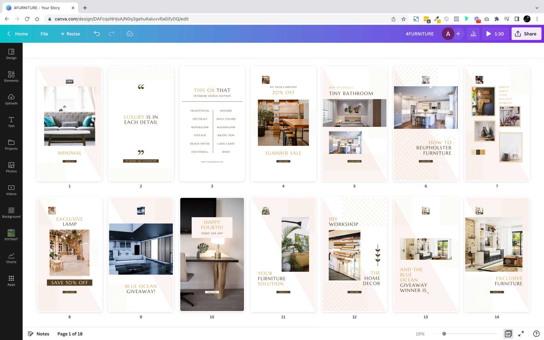The image size is (544, 340).
Task: Toggle grid view with the 18 pages icon
Action: click(508, 334)
